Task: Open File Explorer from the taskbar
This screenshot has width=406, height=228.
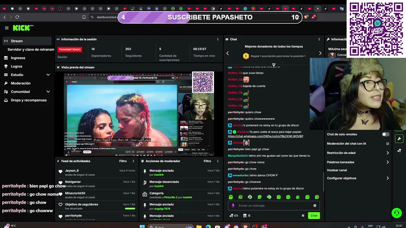Action: pyautogui.click(x=199, y=227)
